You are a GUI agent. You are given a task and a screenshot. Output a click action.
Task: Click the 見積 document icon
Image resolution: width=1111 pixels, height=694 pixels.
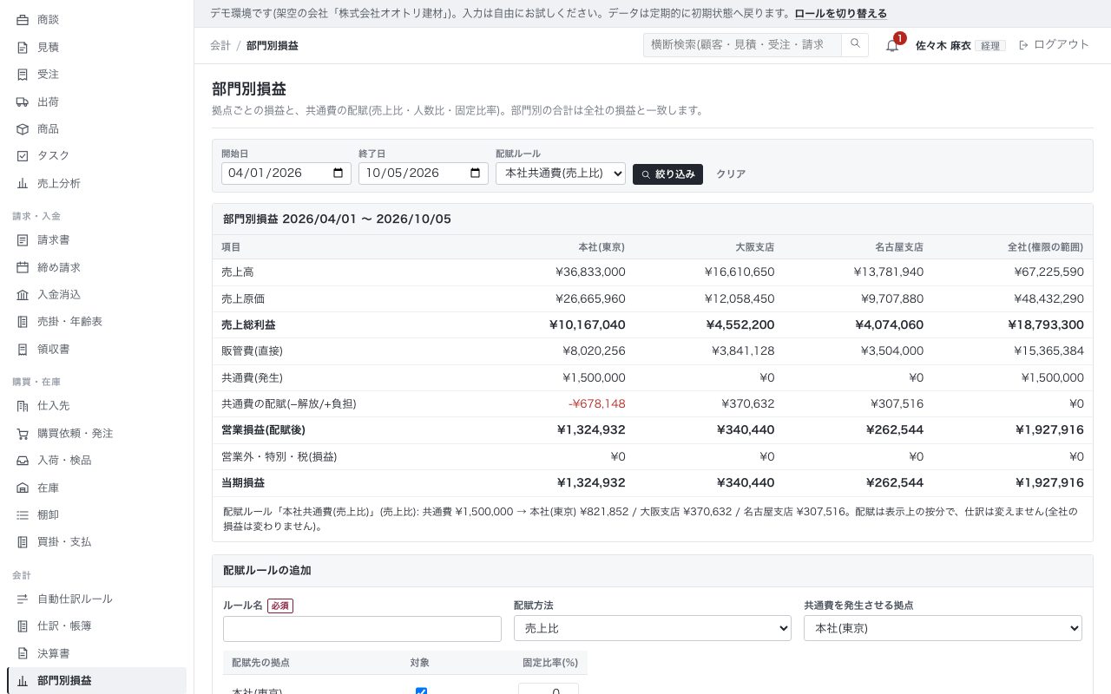[x=23, y=47]
